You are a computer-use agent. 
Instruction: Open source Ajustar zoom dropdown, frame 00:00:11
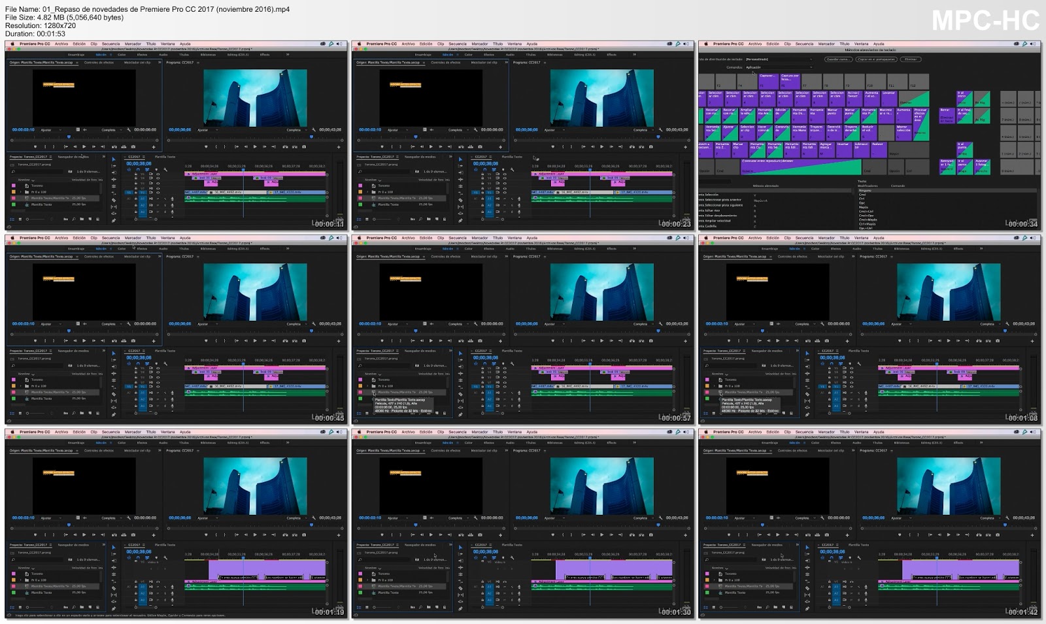(x=51, y=130)
